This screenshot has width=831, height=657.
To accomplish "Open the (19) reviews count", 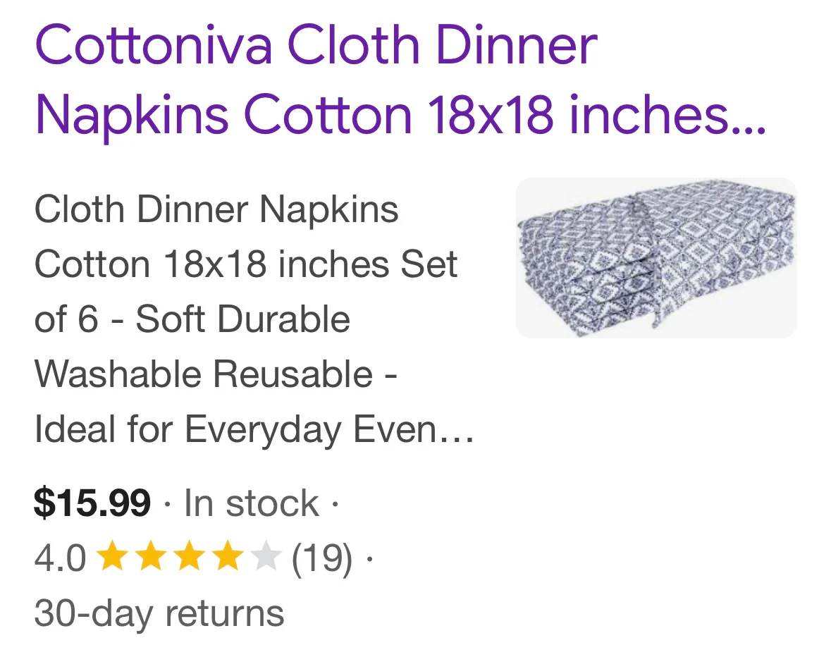I will pyautogui.click(x=321, y=559).
